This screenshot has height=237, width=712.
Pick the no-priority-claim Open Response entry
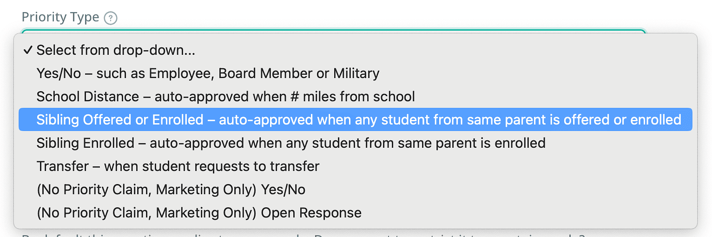pyautogui.click(x=199, y=212)
